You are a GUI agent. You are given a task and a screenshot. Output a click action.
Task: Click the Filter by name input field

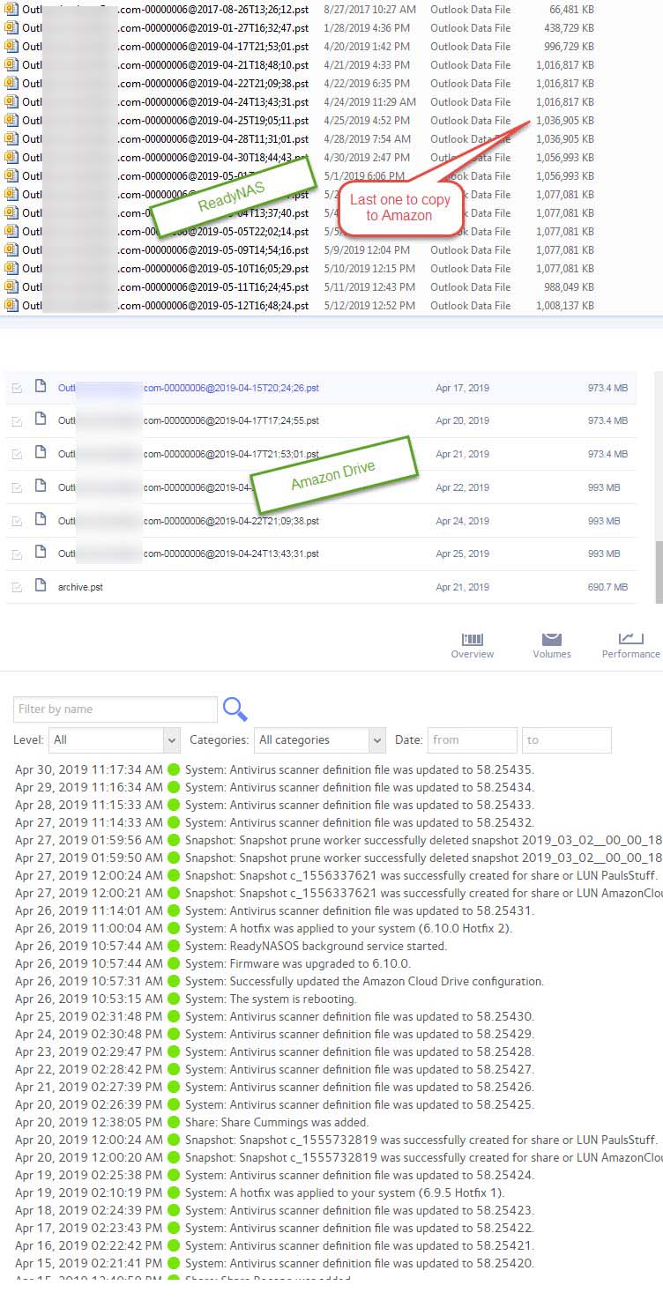(x=115, y=709)
